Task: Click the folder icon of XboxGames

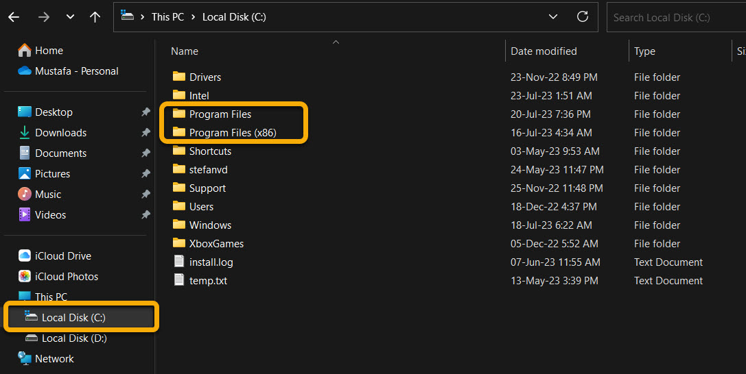Action: (179, 243)
